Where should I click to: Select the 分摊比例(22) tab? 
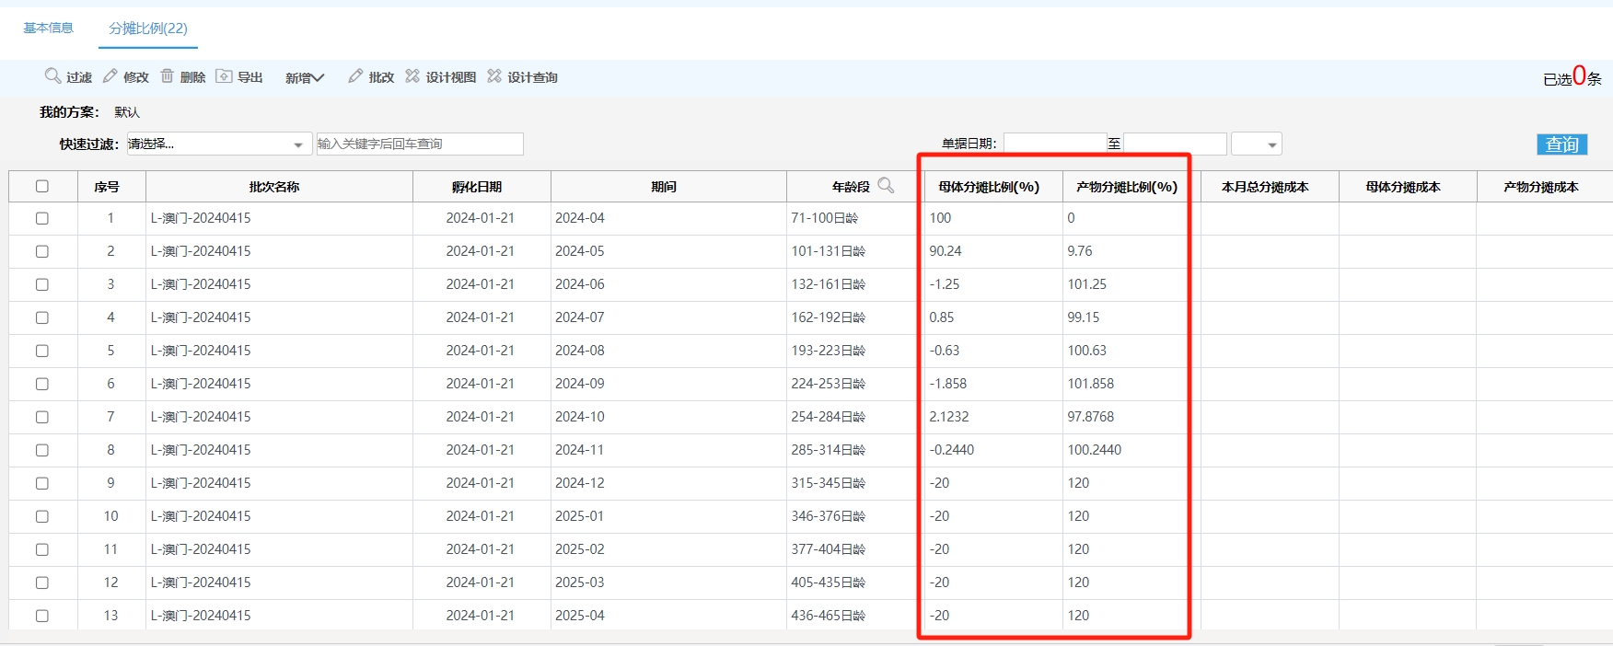pos(148,29)
